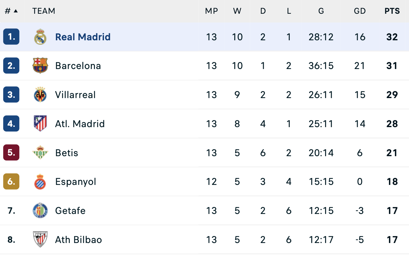Open the Barcelona team page
This screenshot has height=258, width=409.
78,66
